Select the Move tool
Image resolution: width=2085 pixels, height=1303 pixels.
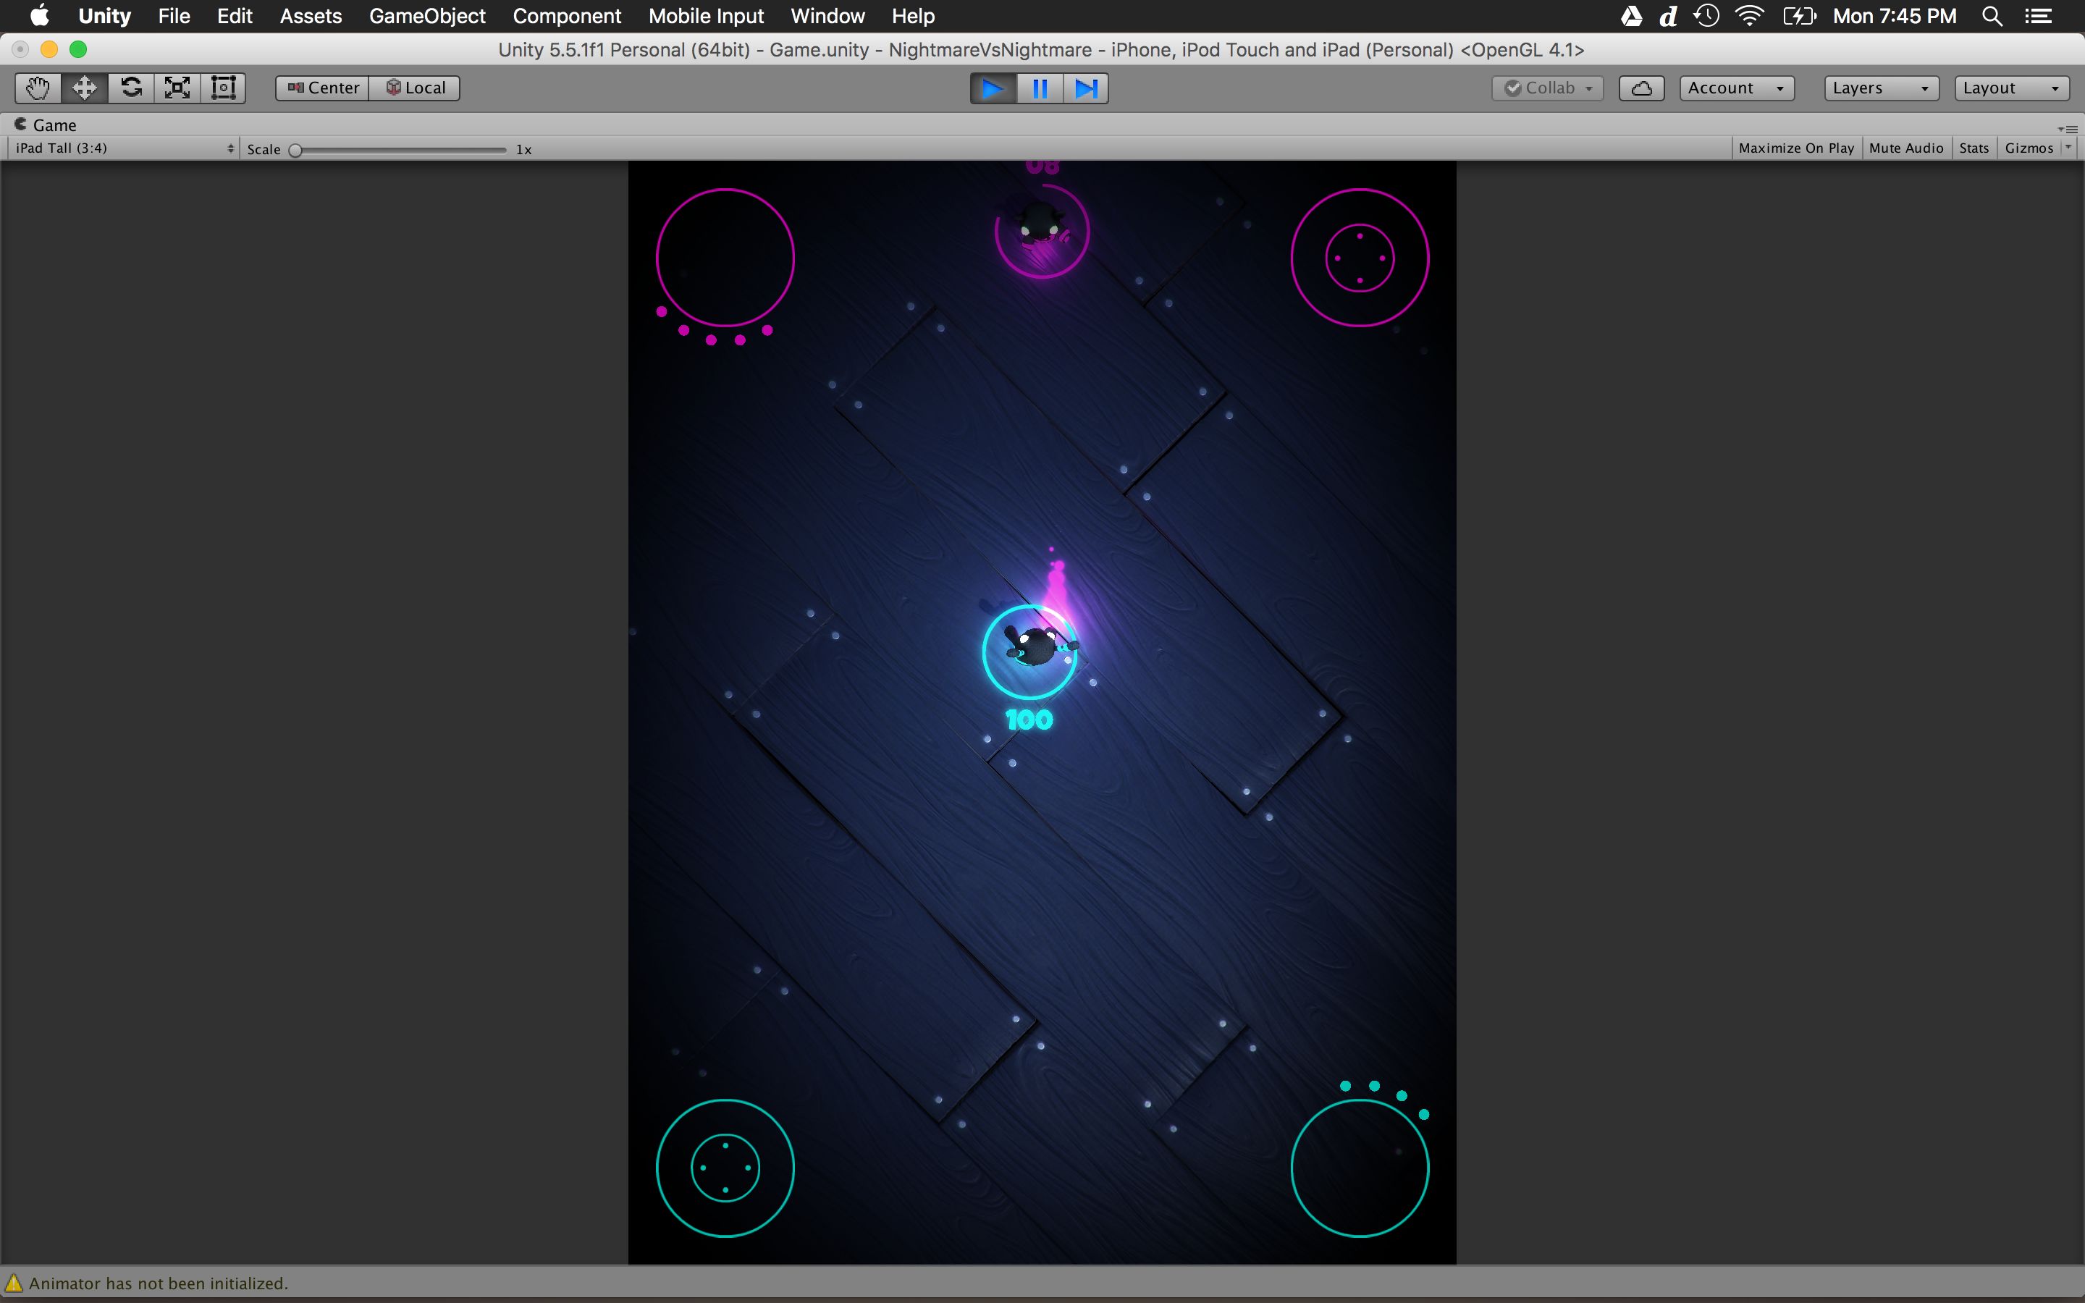coord(85,88)
